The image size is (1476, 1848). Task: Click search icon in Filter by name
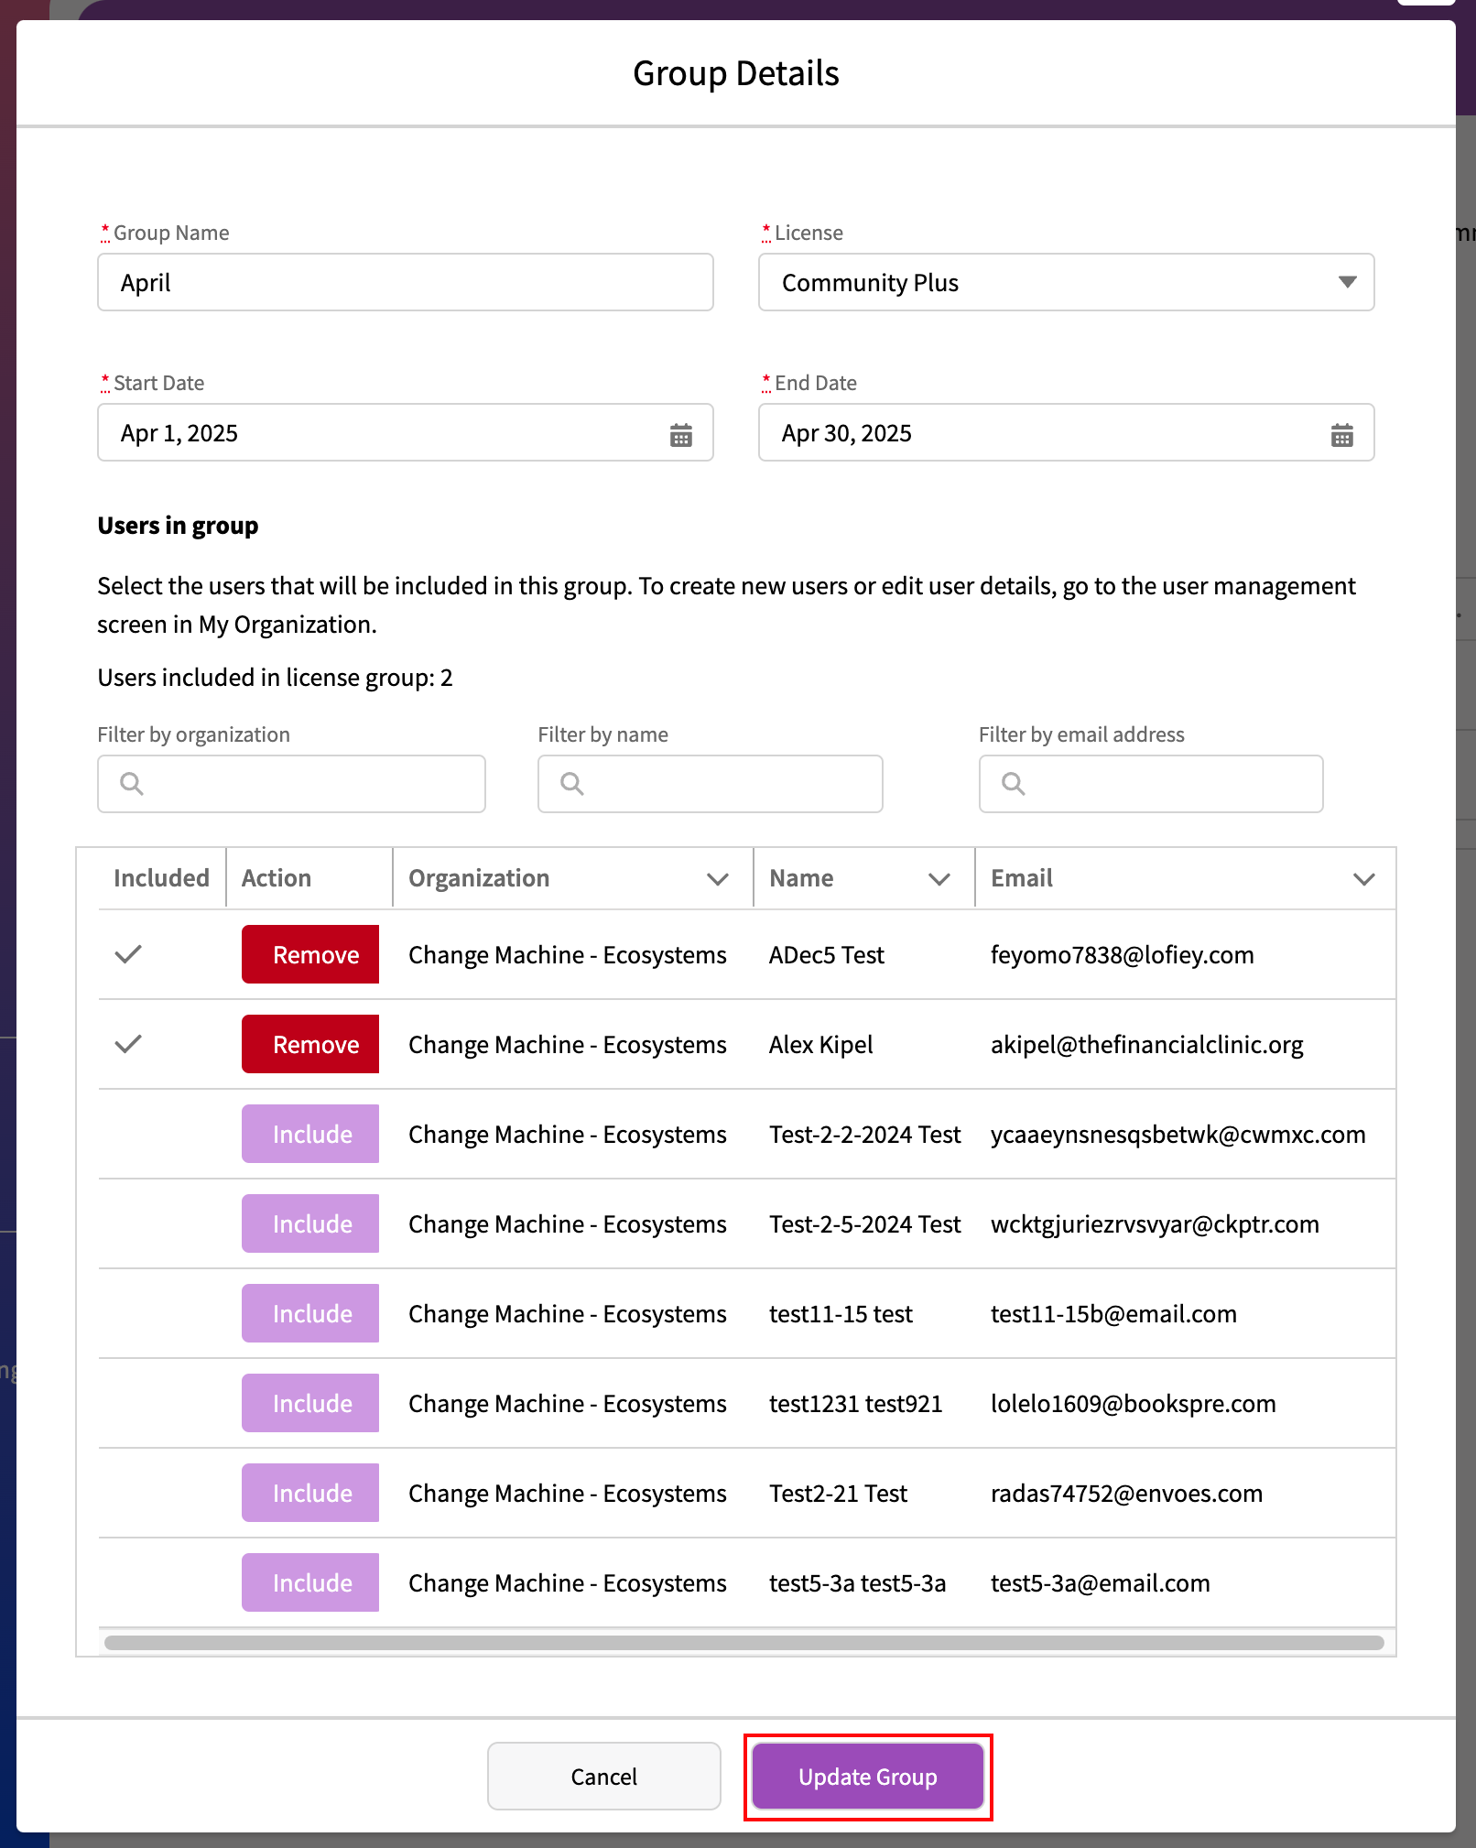point(572,784)
